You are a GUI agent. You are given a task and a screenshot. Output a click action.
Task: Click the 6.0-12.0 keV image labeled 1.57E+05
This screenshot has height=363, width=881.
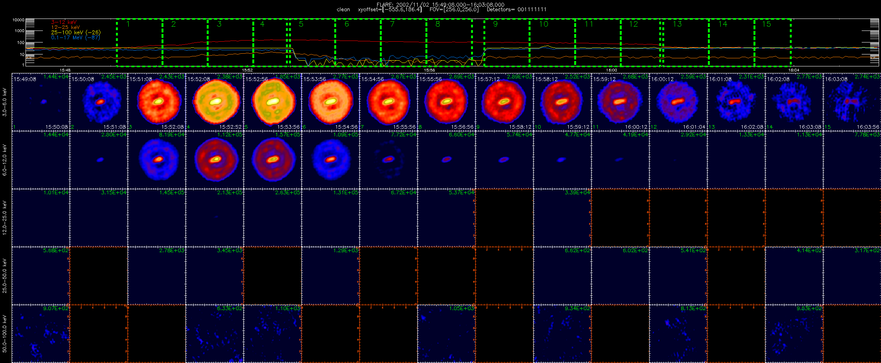pos(272,160)
